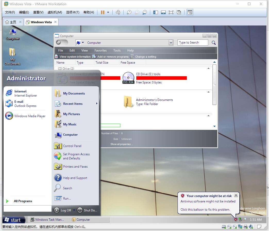Viewport: 269px width, 231px height.
Task: Select the CD Drive (E:) tools DVD icon
Action: (128, 78)
